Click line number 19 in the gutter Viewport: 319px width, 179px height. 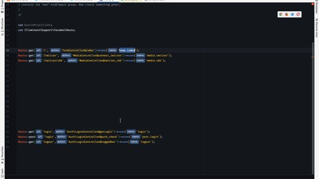(7, 50)
